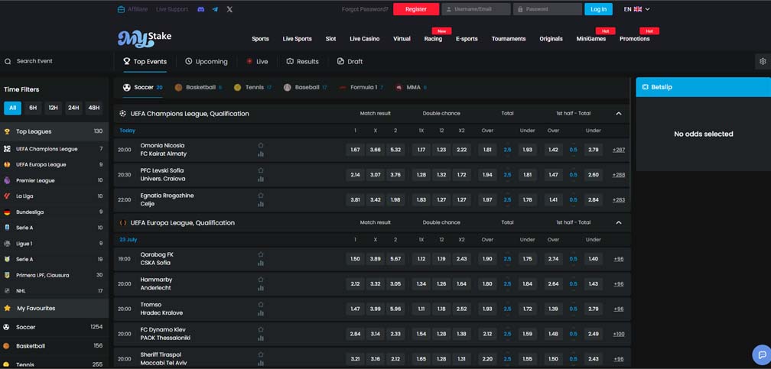The width and height of the screenshot is (771, 369).
Task: Open statistics for Hammarby Anderlecht match
Action: point(261,288)
